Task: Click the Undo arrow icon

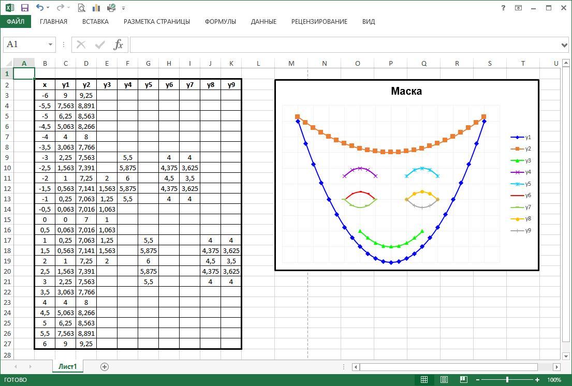Action: 40,8
